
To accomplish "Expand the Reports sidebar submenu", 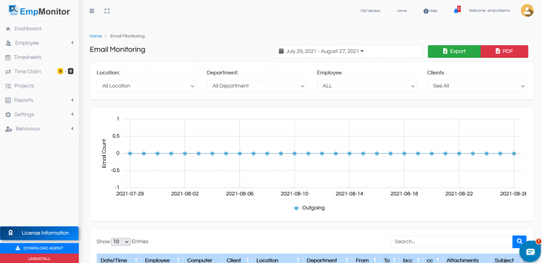I will point(40,100).
